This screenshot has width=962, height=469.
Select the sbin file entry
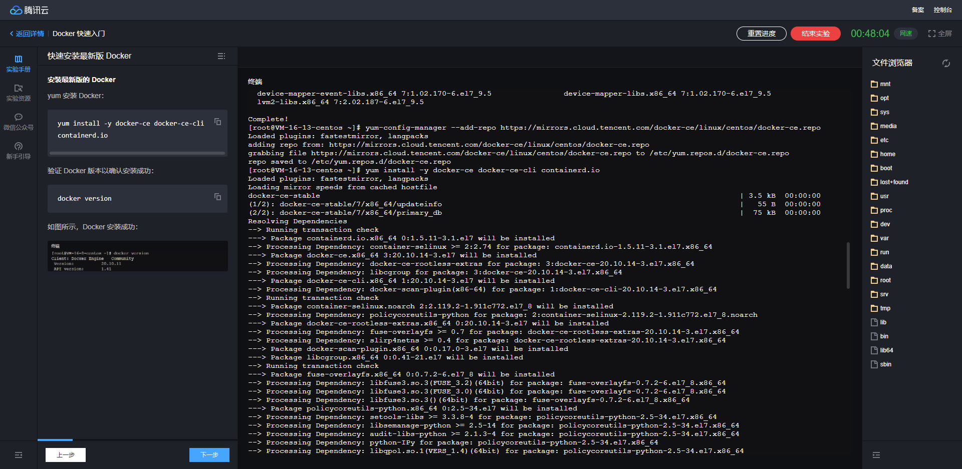881,364
